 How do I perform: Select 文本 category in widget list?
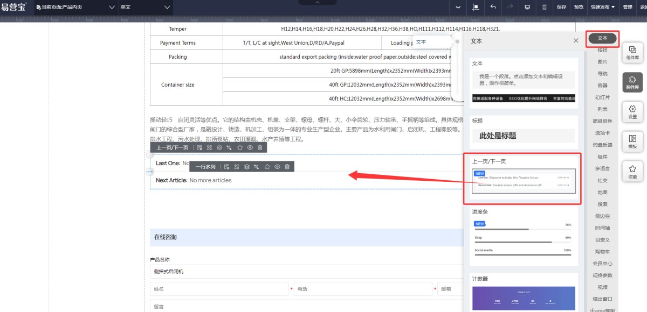pos(602,38)
